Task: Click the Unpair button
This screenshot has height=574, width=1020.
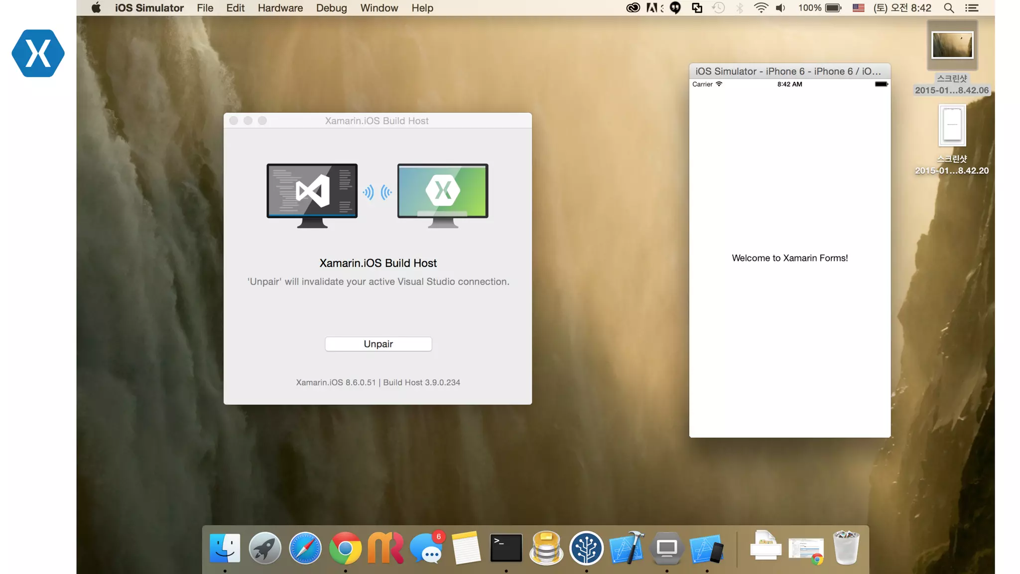Action: coord(378,344)
